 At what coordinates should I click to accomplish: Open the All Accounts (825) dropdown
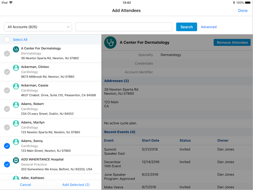coord(38,27)
